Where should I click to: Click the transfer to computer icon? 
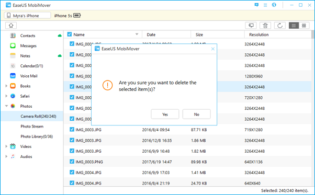click(251, 26)
